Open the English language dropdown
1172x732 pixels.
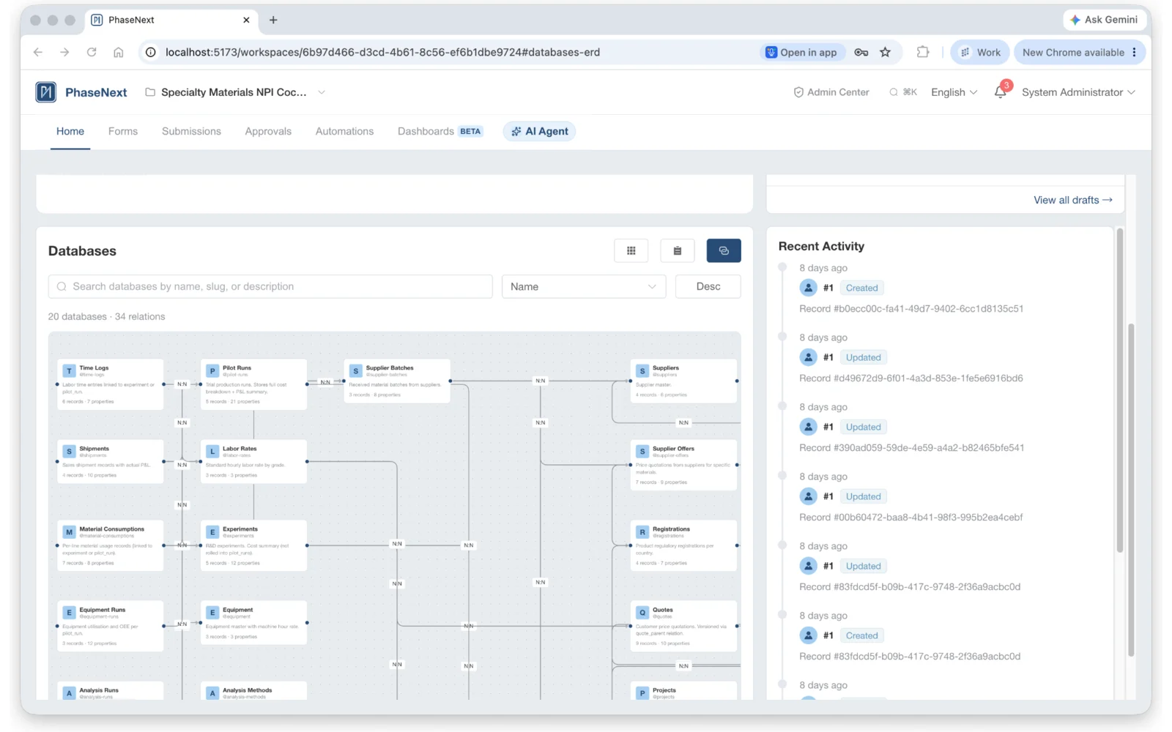pyautogui.click(x=954, y=92)
